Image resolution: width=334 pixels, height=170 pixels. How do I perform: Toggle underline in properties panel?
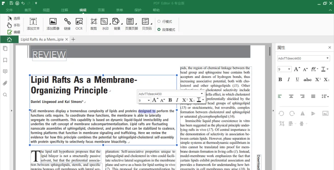[x=298, y=80]
